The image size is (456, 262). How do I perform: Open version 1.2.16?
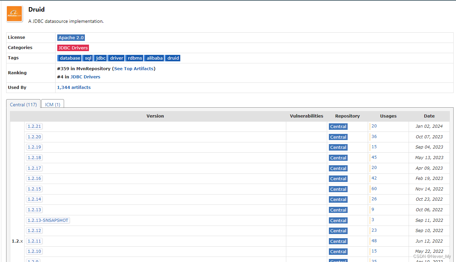click(34, 178)
